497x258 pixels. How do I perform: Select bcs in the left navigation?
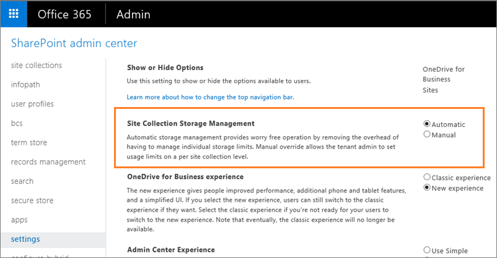tap(17, 123)
